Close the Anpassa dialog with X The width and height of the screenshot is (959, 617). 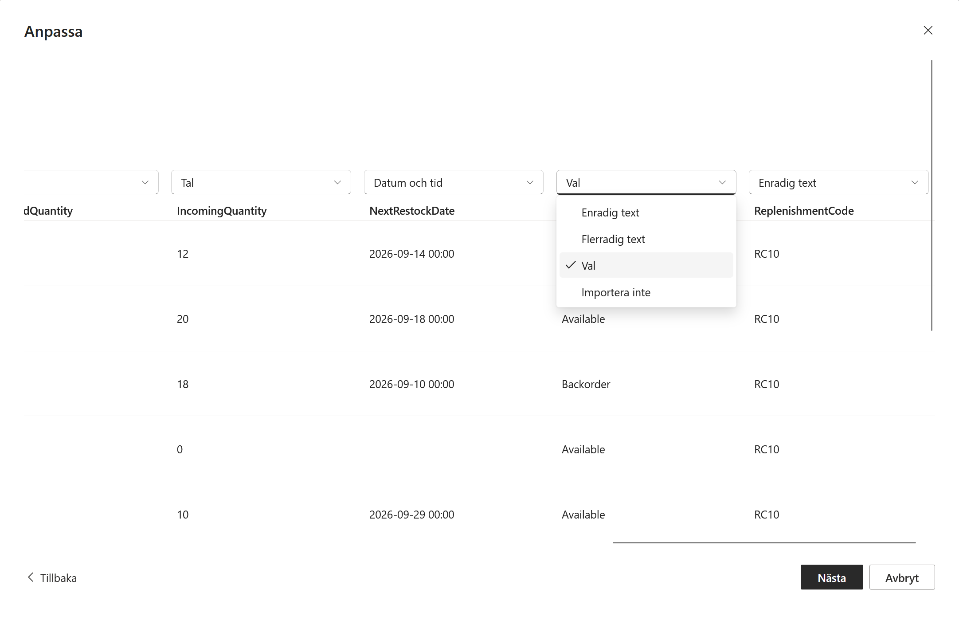click(928, 30)
